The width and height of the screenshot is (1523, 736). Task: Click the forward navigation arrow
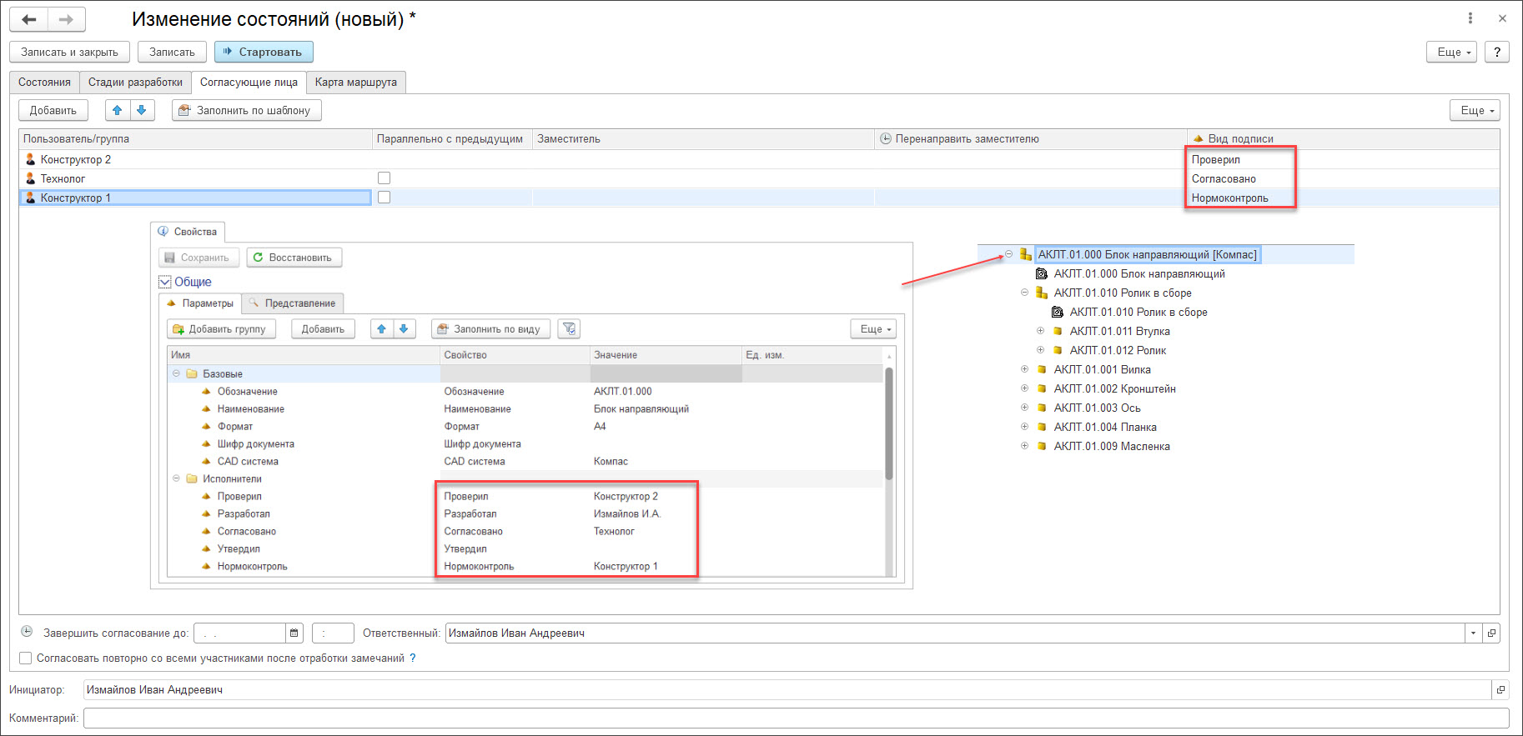pyautogui.click(x=66, y=19)
